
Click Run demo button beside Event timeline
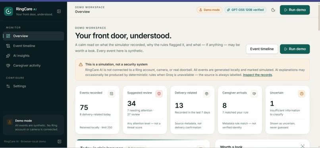pos(295,49)
